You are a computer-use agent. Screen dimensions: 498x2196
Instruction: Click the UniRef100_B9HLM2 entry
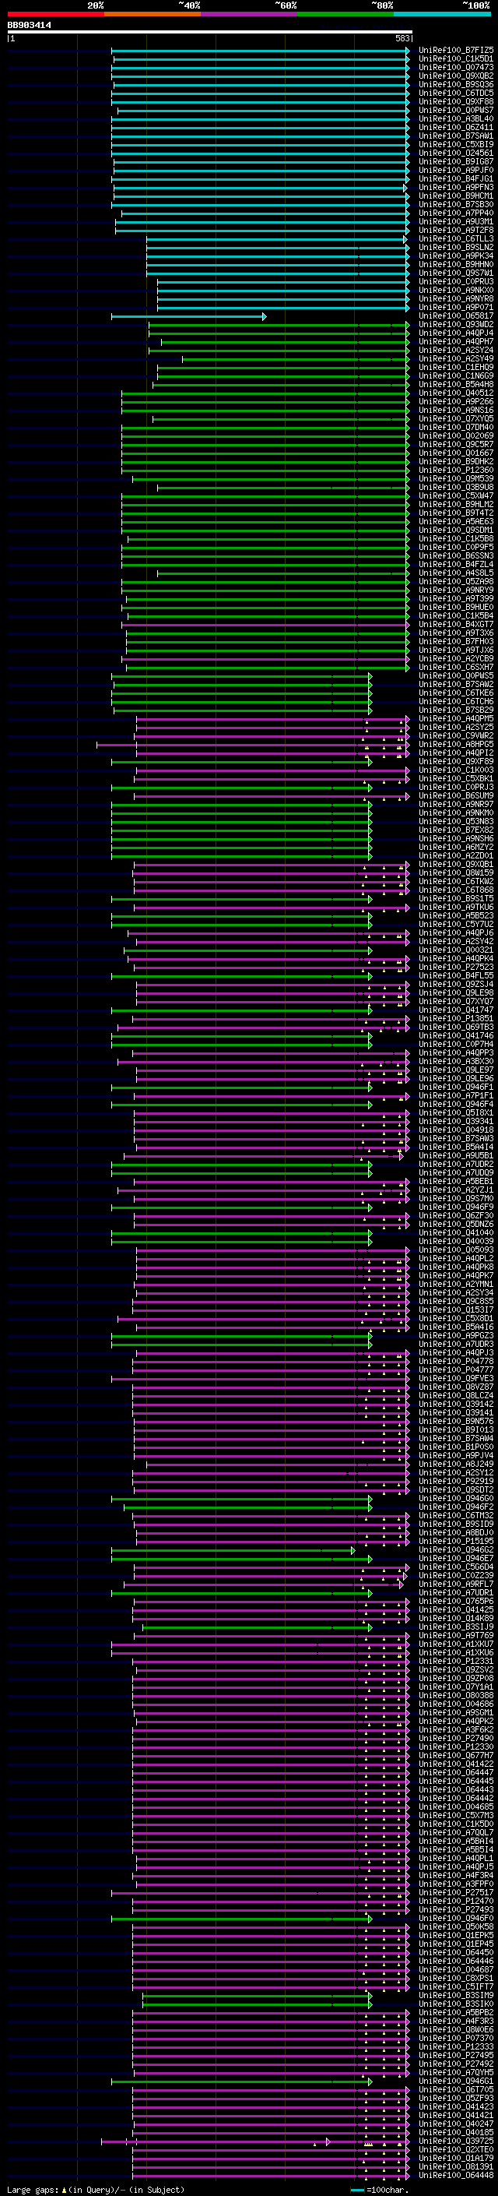(456, 506)
